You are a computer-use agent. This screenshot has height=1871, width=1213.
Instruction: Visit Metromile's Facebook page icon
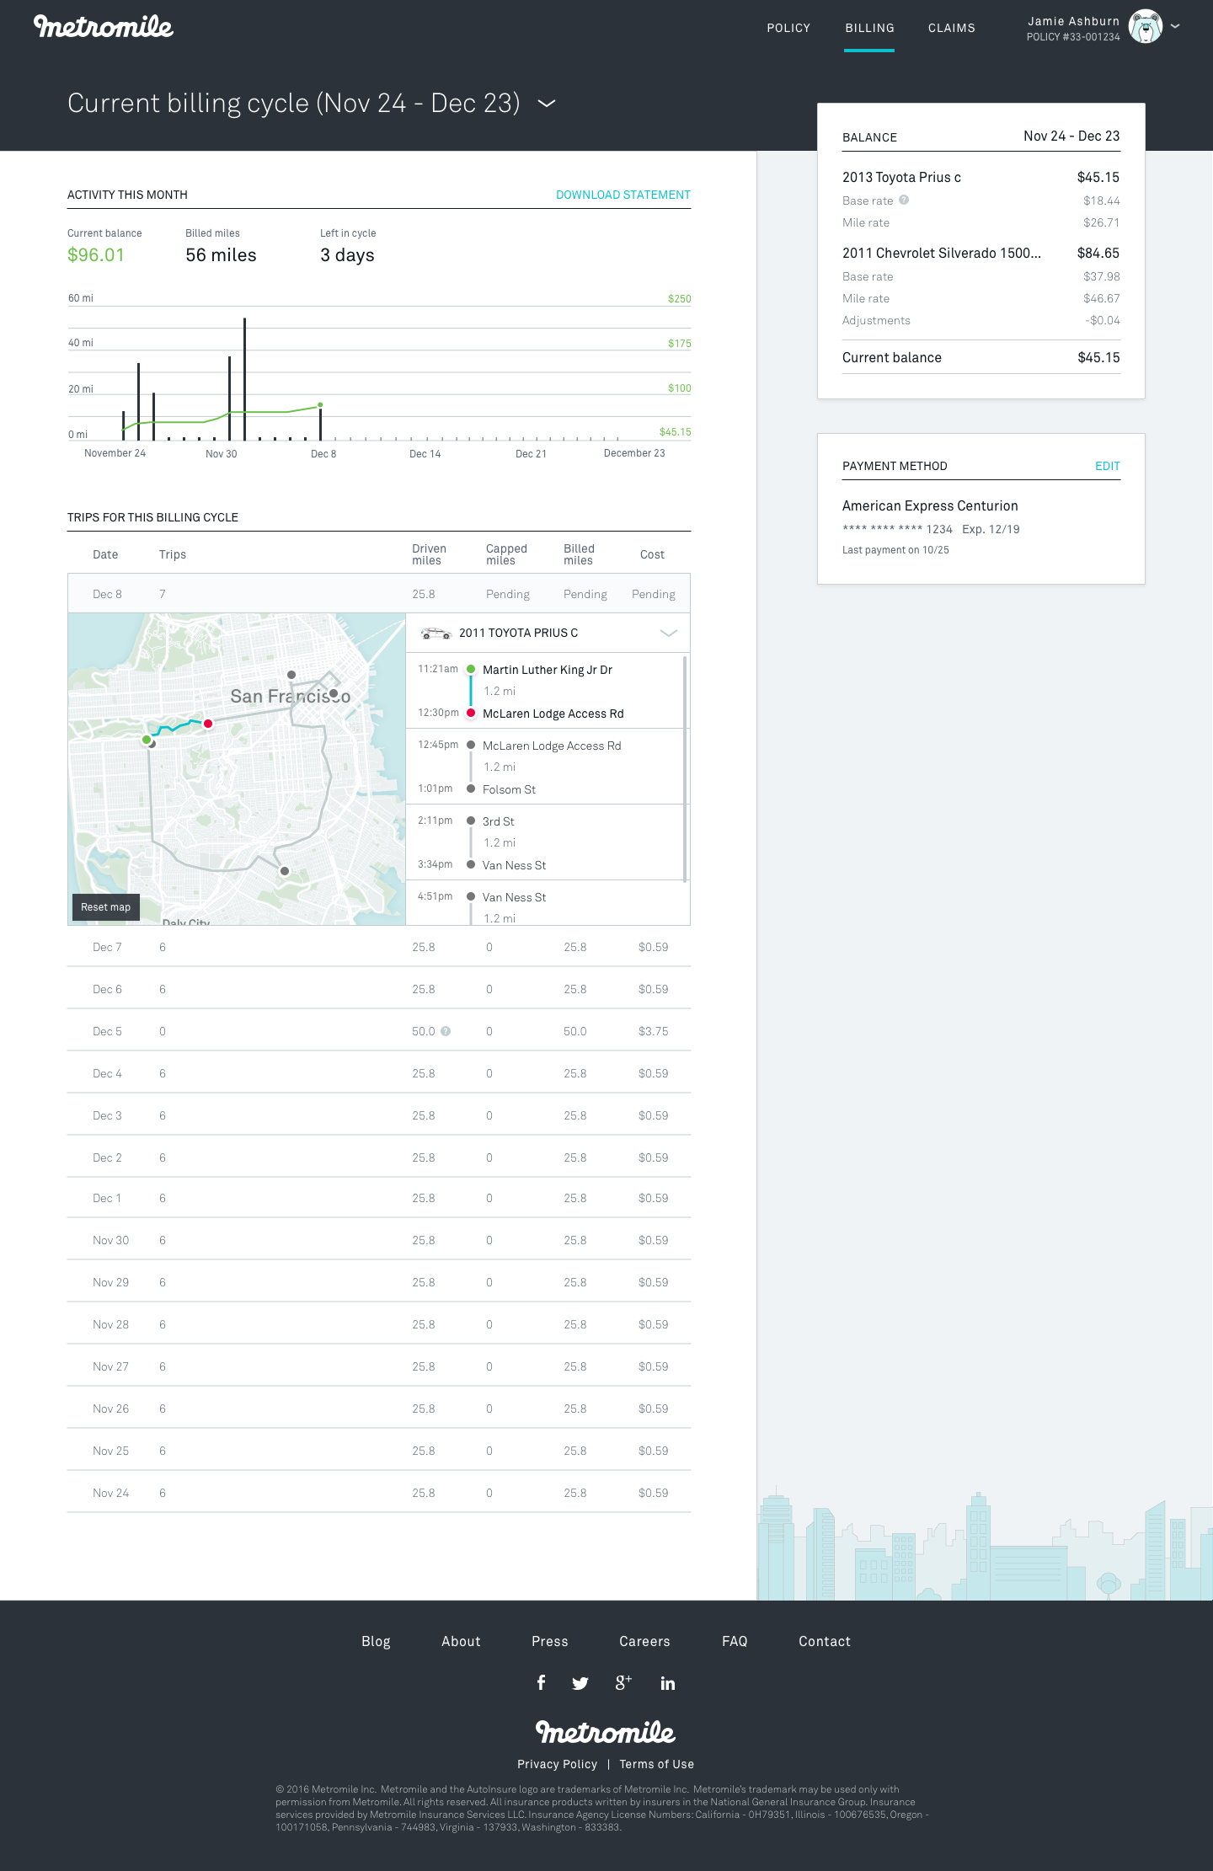tap(541, 1682)
